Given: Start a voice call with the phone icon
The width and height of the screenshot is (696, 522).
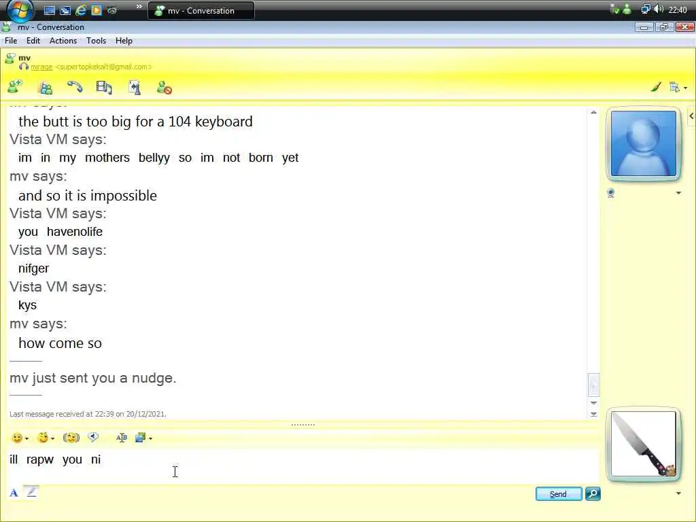Looking at the screenshot, I should coord(75,86).
